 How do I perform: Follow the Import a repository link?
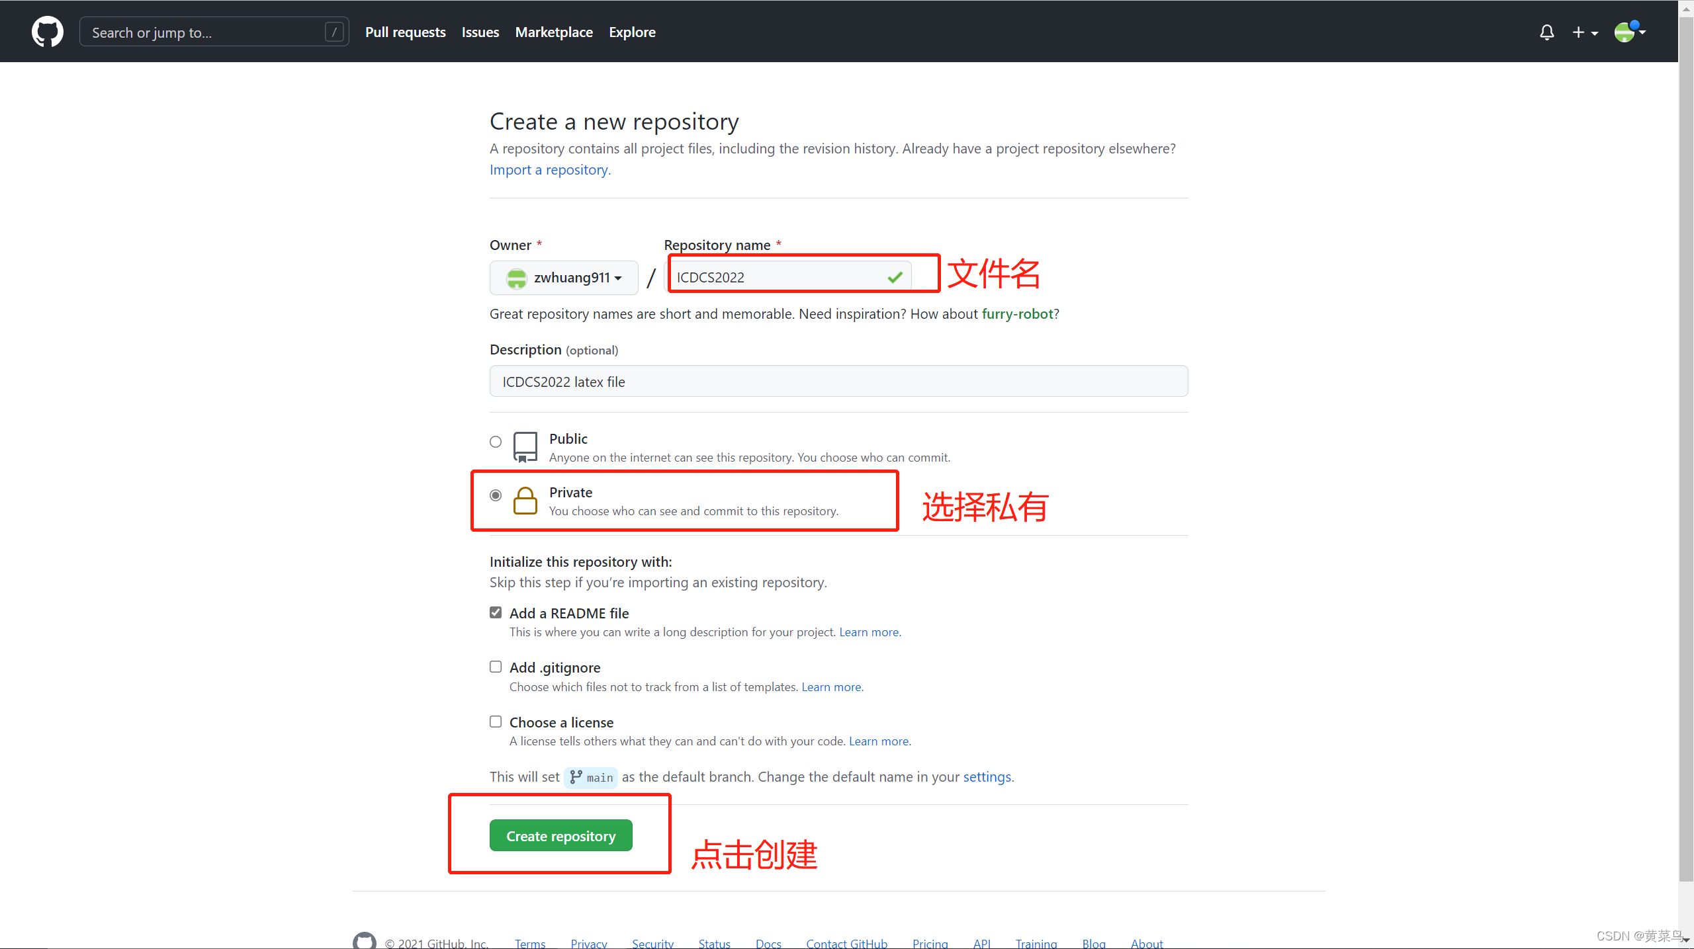tap(550, 170)
